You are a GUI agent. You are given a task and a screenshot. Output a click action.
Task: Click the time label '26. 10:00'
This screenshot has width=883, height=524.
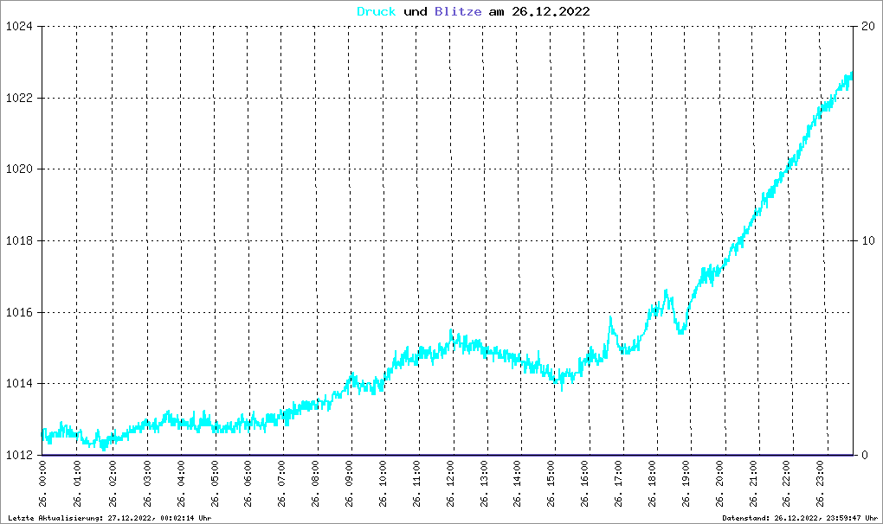383,483
